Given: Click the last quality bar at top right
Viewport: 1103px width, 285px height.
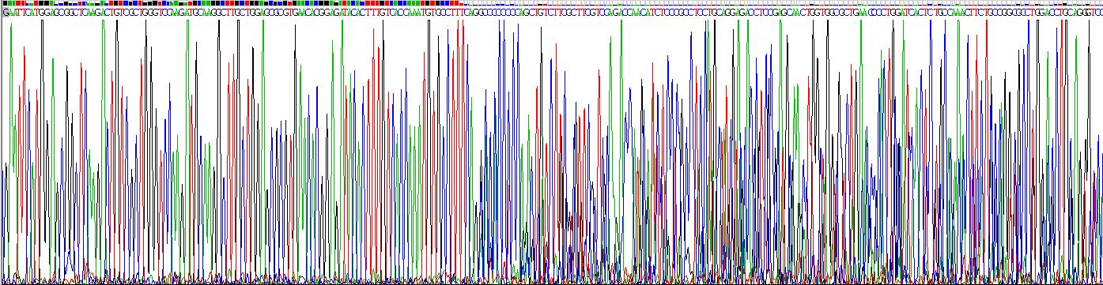Looking at the screenshot, I should (x=1099, y=4).
